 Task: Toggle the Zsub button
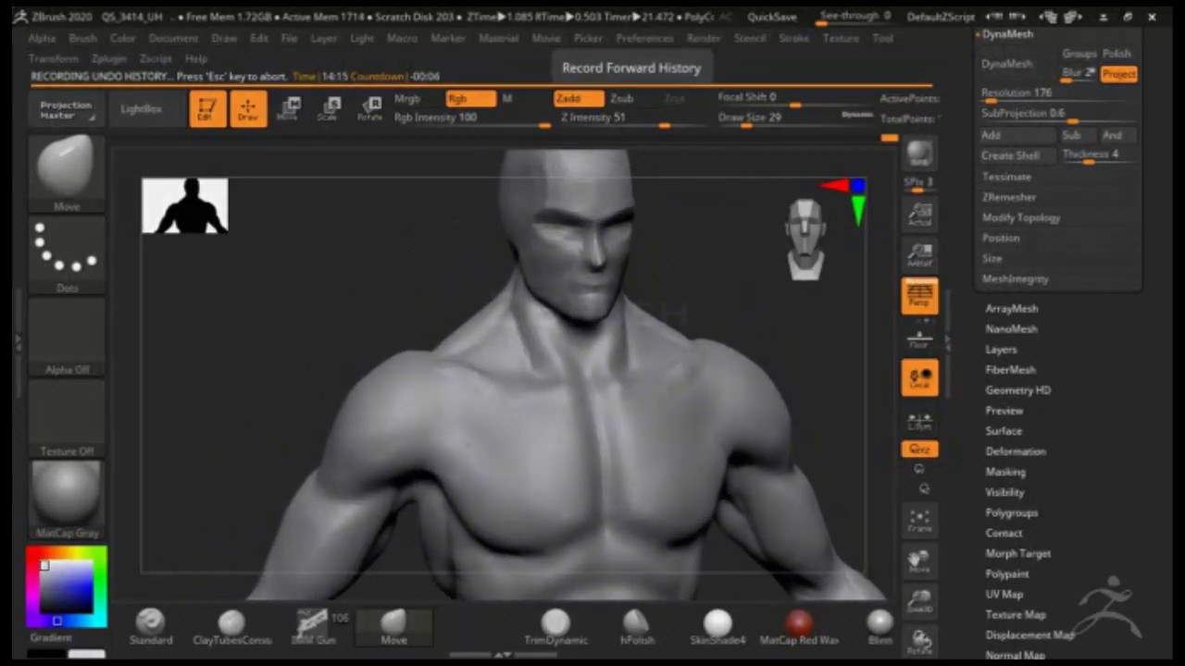[x=622, y=98]
